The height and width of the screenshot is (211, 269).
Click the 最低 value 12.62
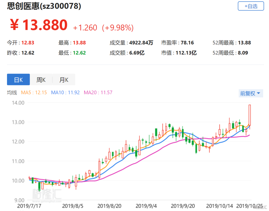(x=79, y=53)
